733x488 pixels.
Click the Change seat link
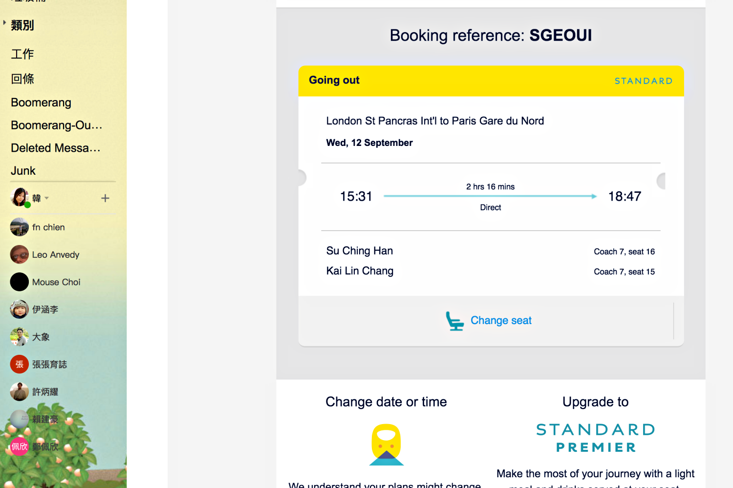(x=501, y=321)
